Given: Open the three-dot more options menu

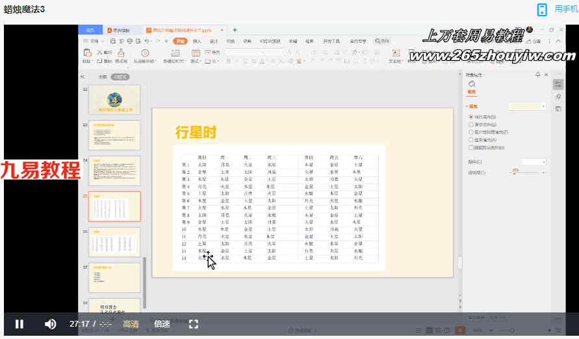Looking at the screenshot, I should (550, 41).
